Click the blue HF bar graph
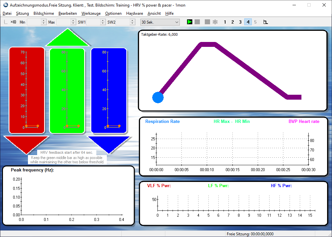 coord(109,90)
